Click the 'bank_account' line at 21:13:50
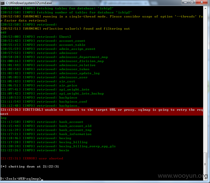The width and height of the screenshot is (210, 183). coord(42,122)
